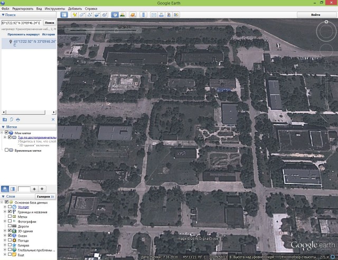
Task: Open the Тур по достопримечательностям link
Action: click(37, 137)
